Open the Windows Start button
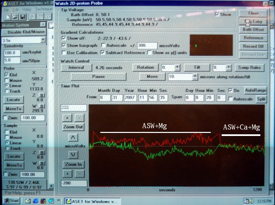275x205 pixels. [12, 201]
